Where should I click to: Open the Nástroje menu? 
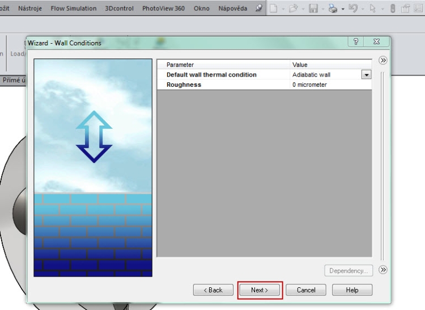[x=30, y=9]
